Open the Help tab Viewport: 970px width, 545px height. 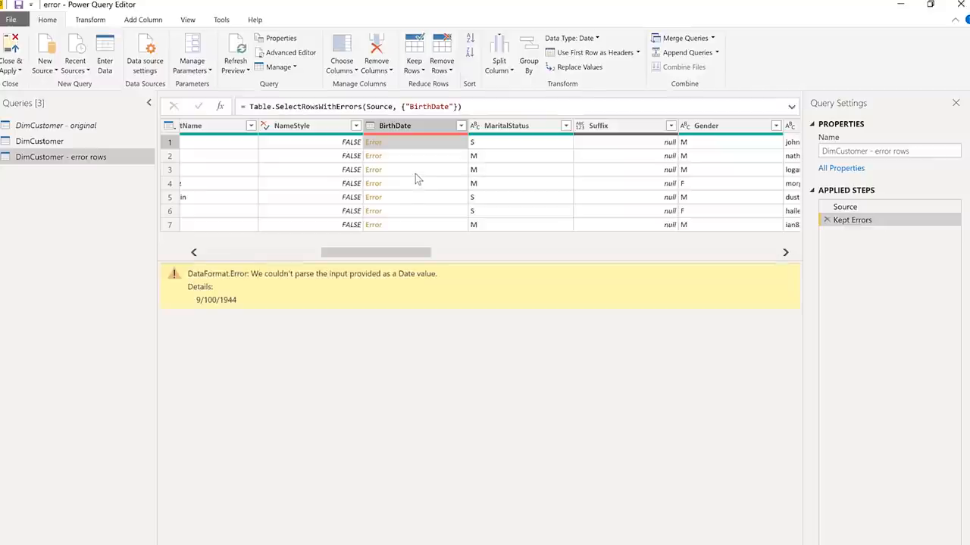[255, 20]
